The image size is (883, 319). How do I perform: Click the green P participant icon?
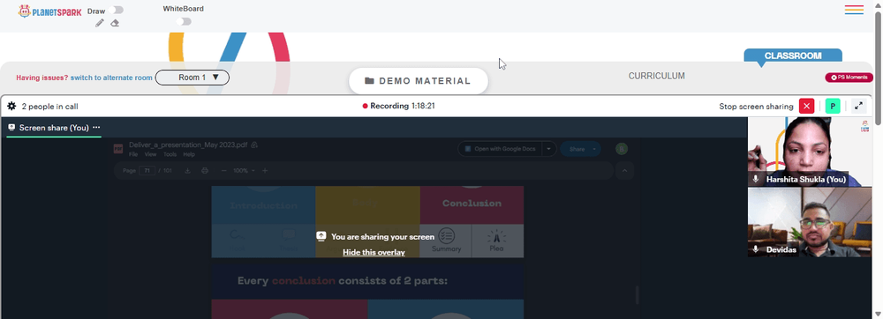833,106
